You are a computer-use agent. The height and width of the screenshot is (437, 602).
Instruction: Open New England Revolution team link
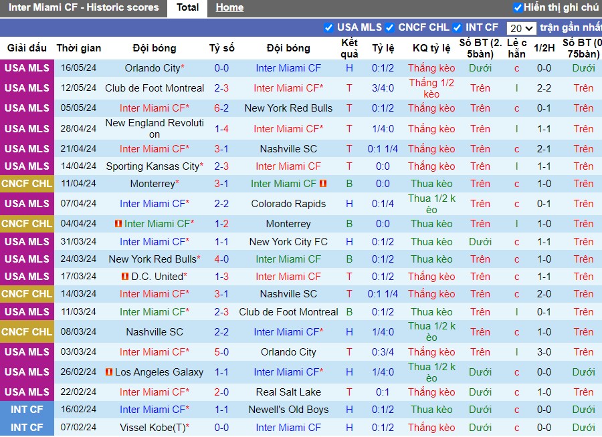155,128
